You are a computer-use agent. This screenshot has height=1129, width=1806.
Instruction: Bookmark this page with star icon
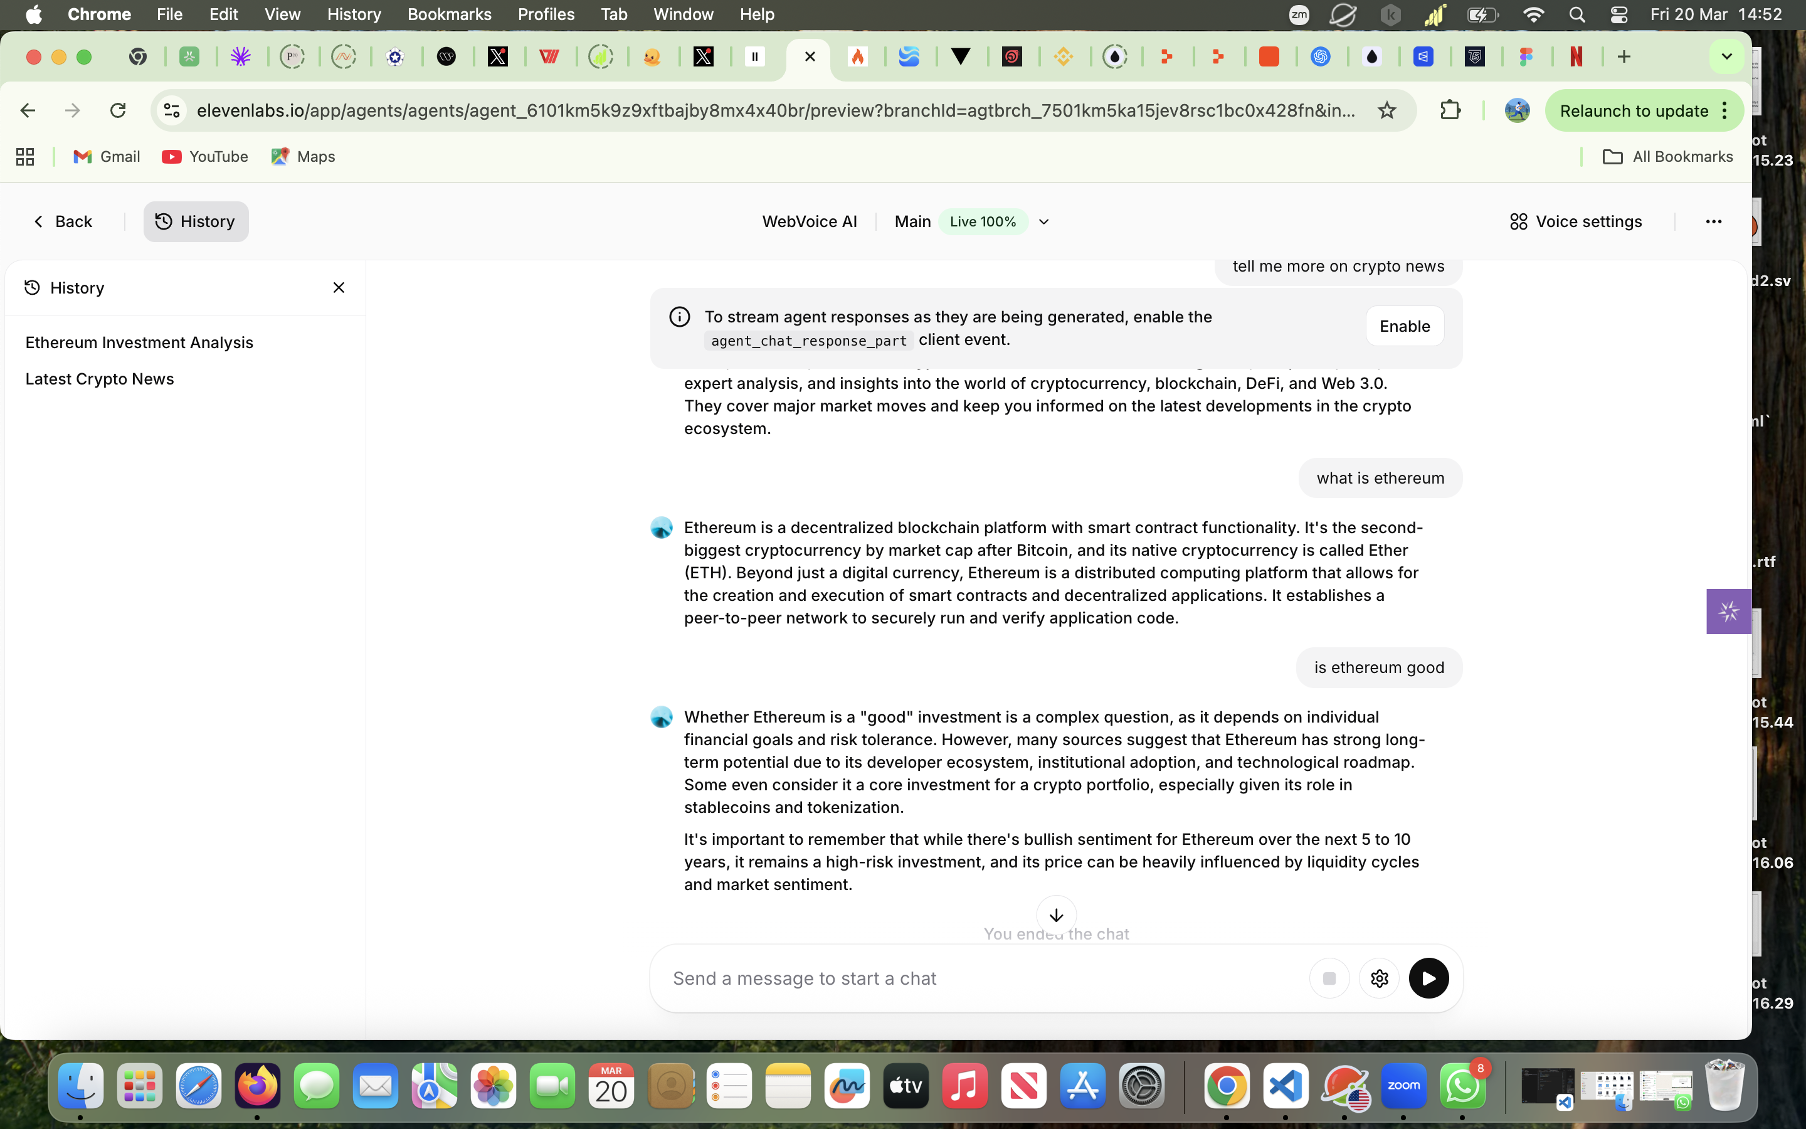1386,110
